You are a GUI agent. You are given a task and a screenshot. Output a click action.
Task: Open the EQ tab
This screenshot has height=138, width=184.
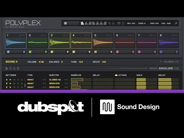(177, 69)
